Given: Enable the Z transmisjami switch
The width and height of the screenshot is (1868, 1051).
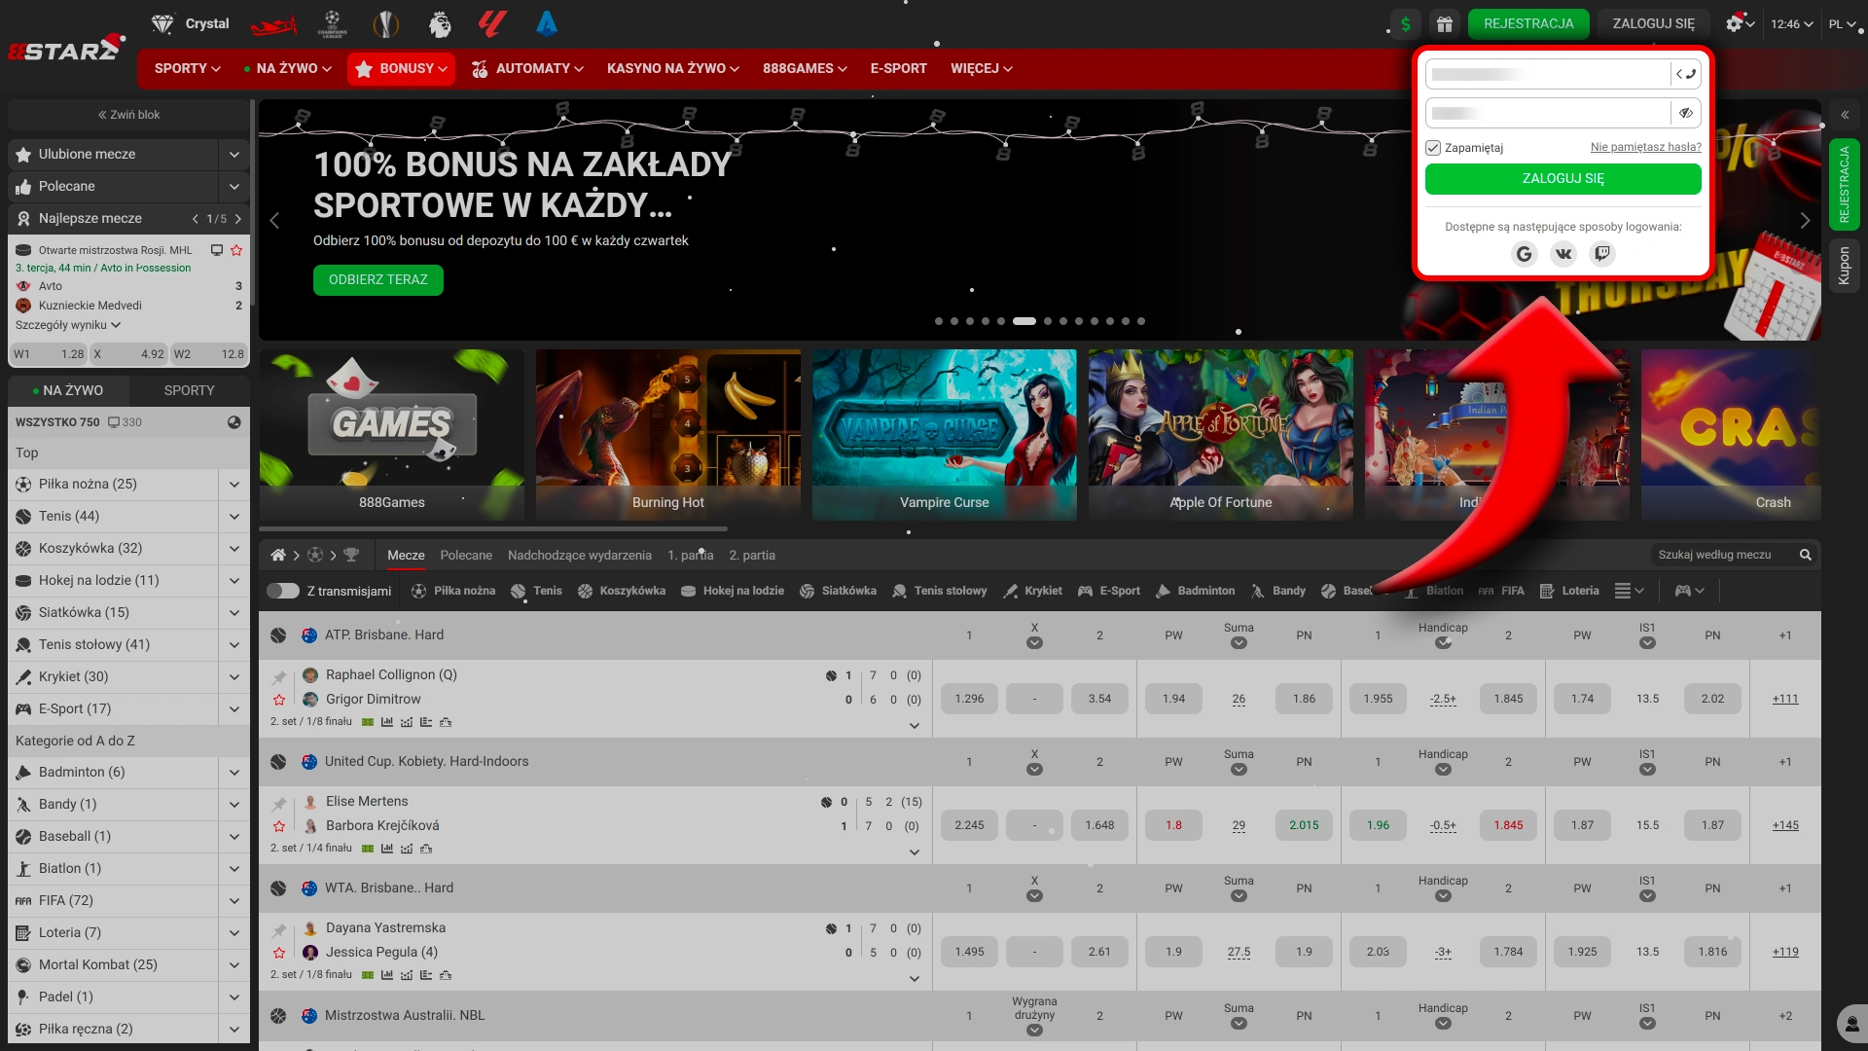Looking at the screenshot, I should pos(283,591).
